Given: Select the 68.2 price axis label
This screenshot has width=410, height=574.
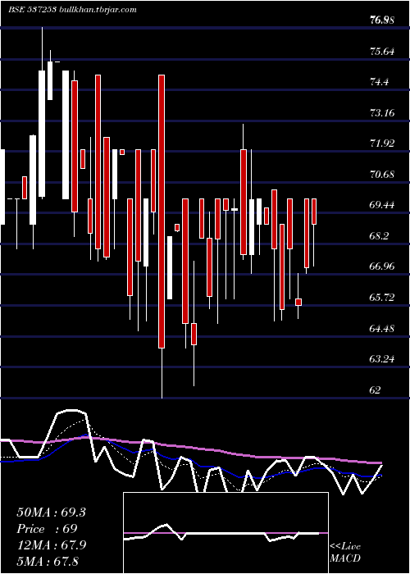Looking at the screenshot, I should tap(379, 236).
